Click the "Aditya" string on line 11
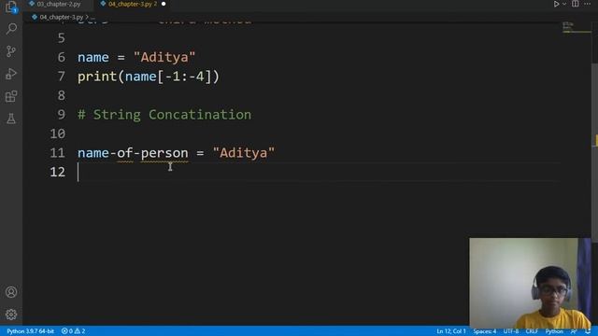 (x=244, y=153)
